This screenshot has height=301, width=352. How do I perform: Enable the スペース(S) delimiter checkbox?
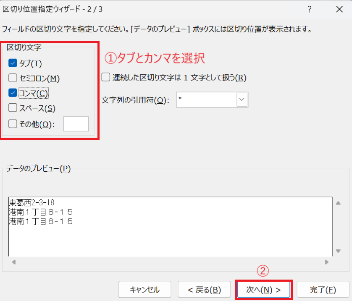click(x=13, y=107)
